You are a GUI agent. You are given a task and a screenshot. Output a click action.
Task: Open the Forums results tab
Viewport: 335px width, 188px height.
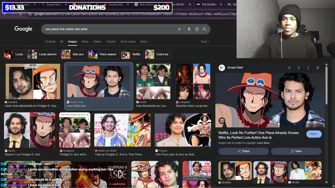coord(111,42)
